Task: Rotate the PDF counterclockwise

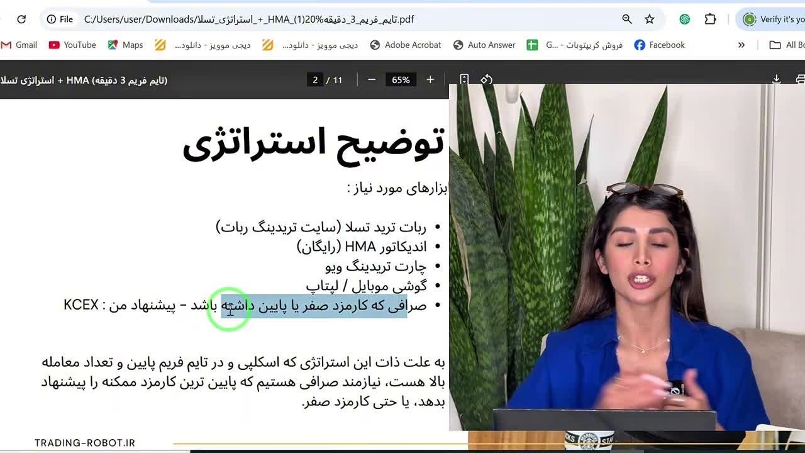Action: click(x=486, y=80)
